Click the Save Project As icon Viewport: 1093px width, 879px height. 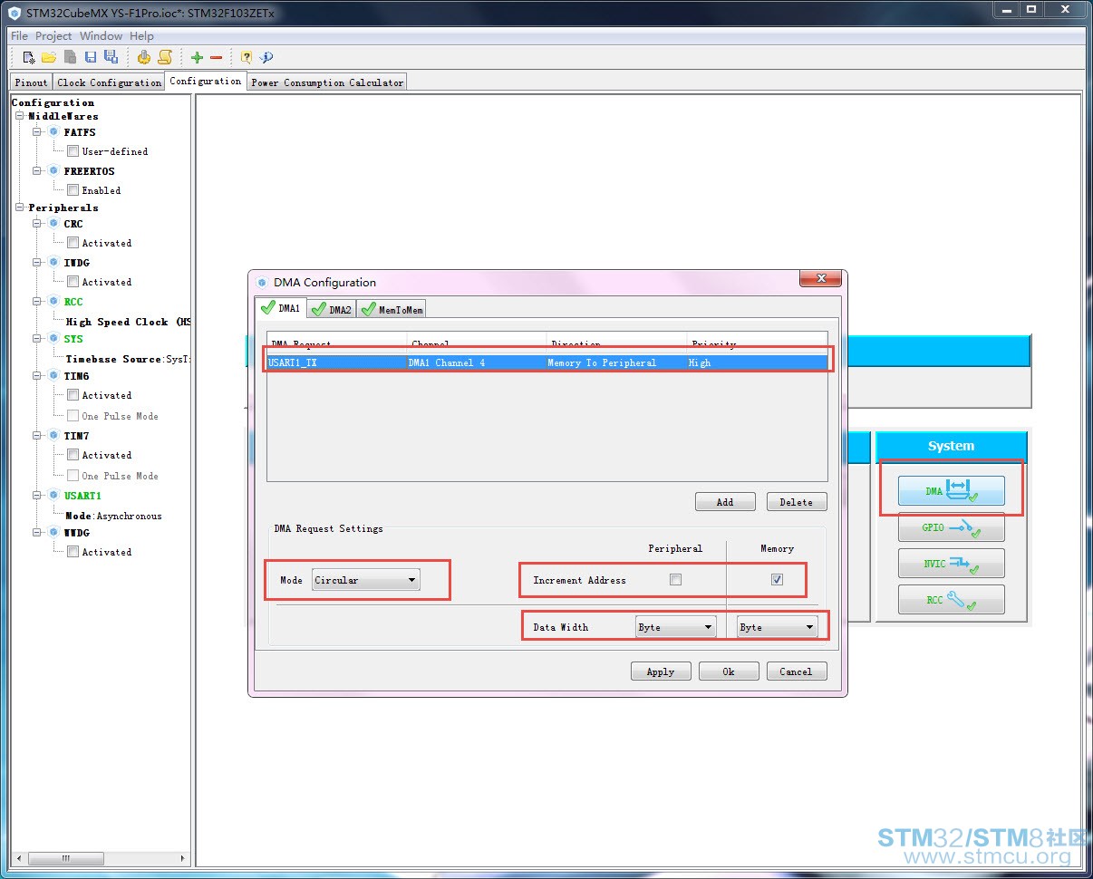click(x=111, y=57)
